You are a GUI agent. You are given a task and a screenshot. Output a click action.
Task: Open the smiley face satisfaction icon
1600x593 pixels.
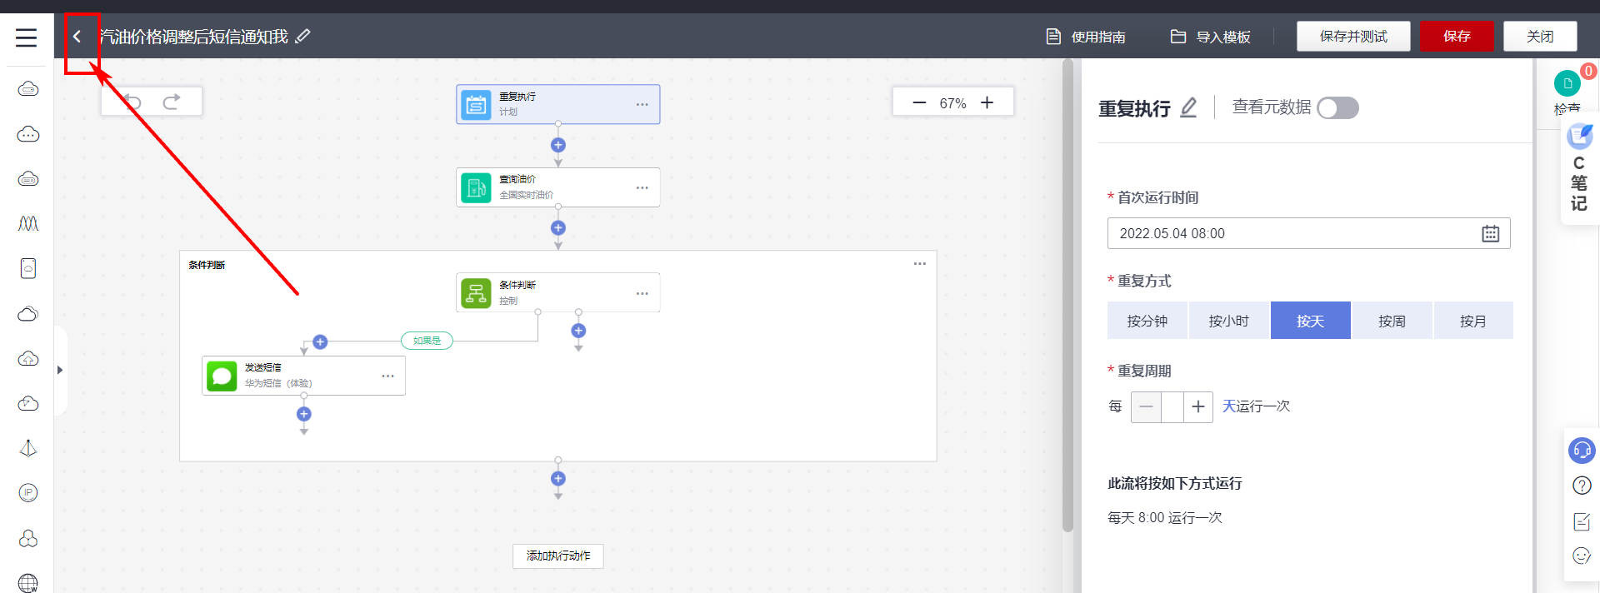pos(1582,556)
